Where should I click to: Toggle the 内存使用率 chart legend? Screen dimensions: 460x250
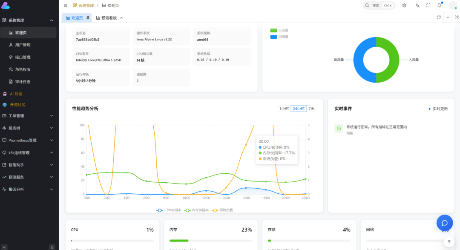click(196, 210)
